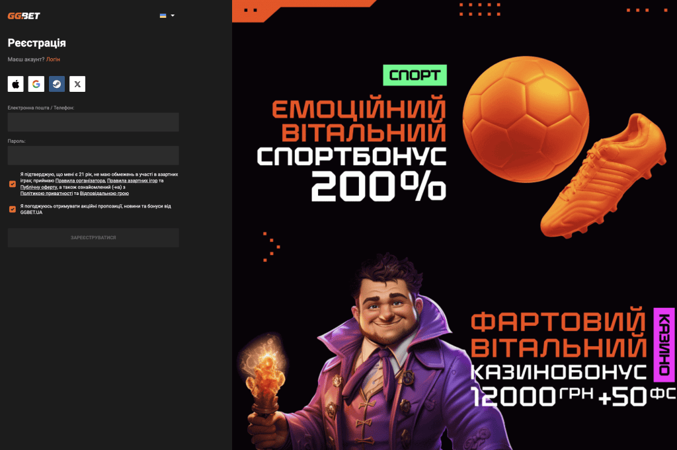Open the Правила організатора link
This screenshot has height=450, width=677.
pyautogui.click(x=80, y=180)
